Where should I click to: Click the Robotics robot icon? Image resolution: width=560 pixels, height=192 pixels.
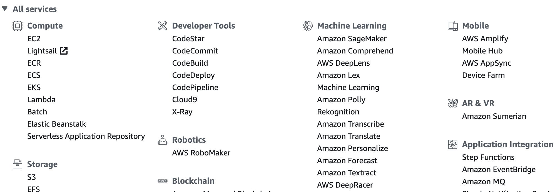(163, 140)
